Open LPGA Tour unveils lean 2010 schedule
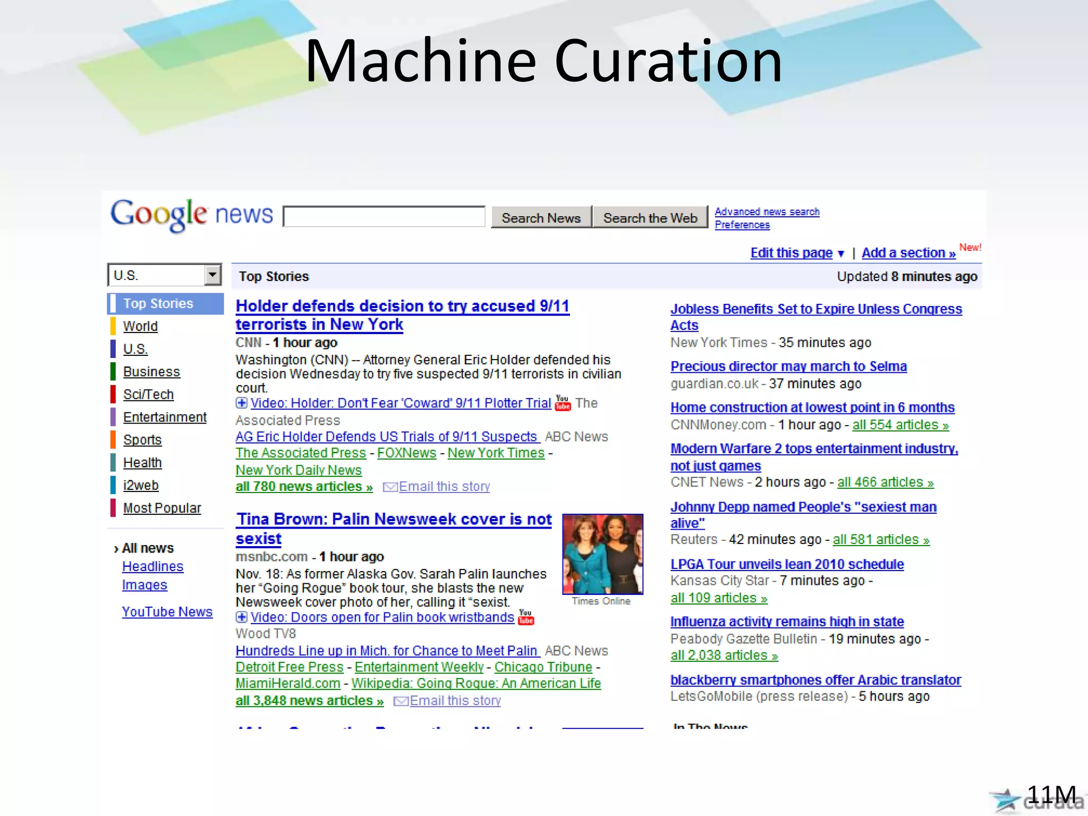This screenshot has width=1088, height=816. pos(787,564)
